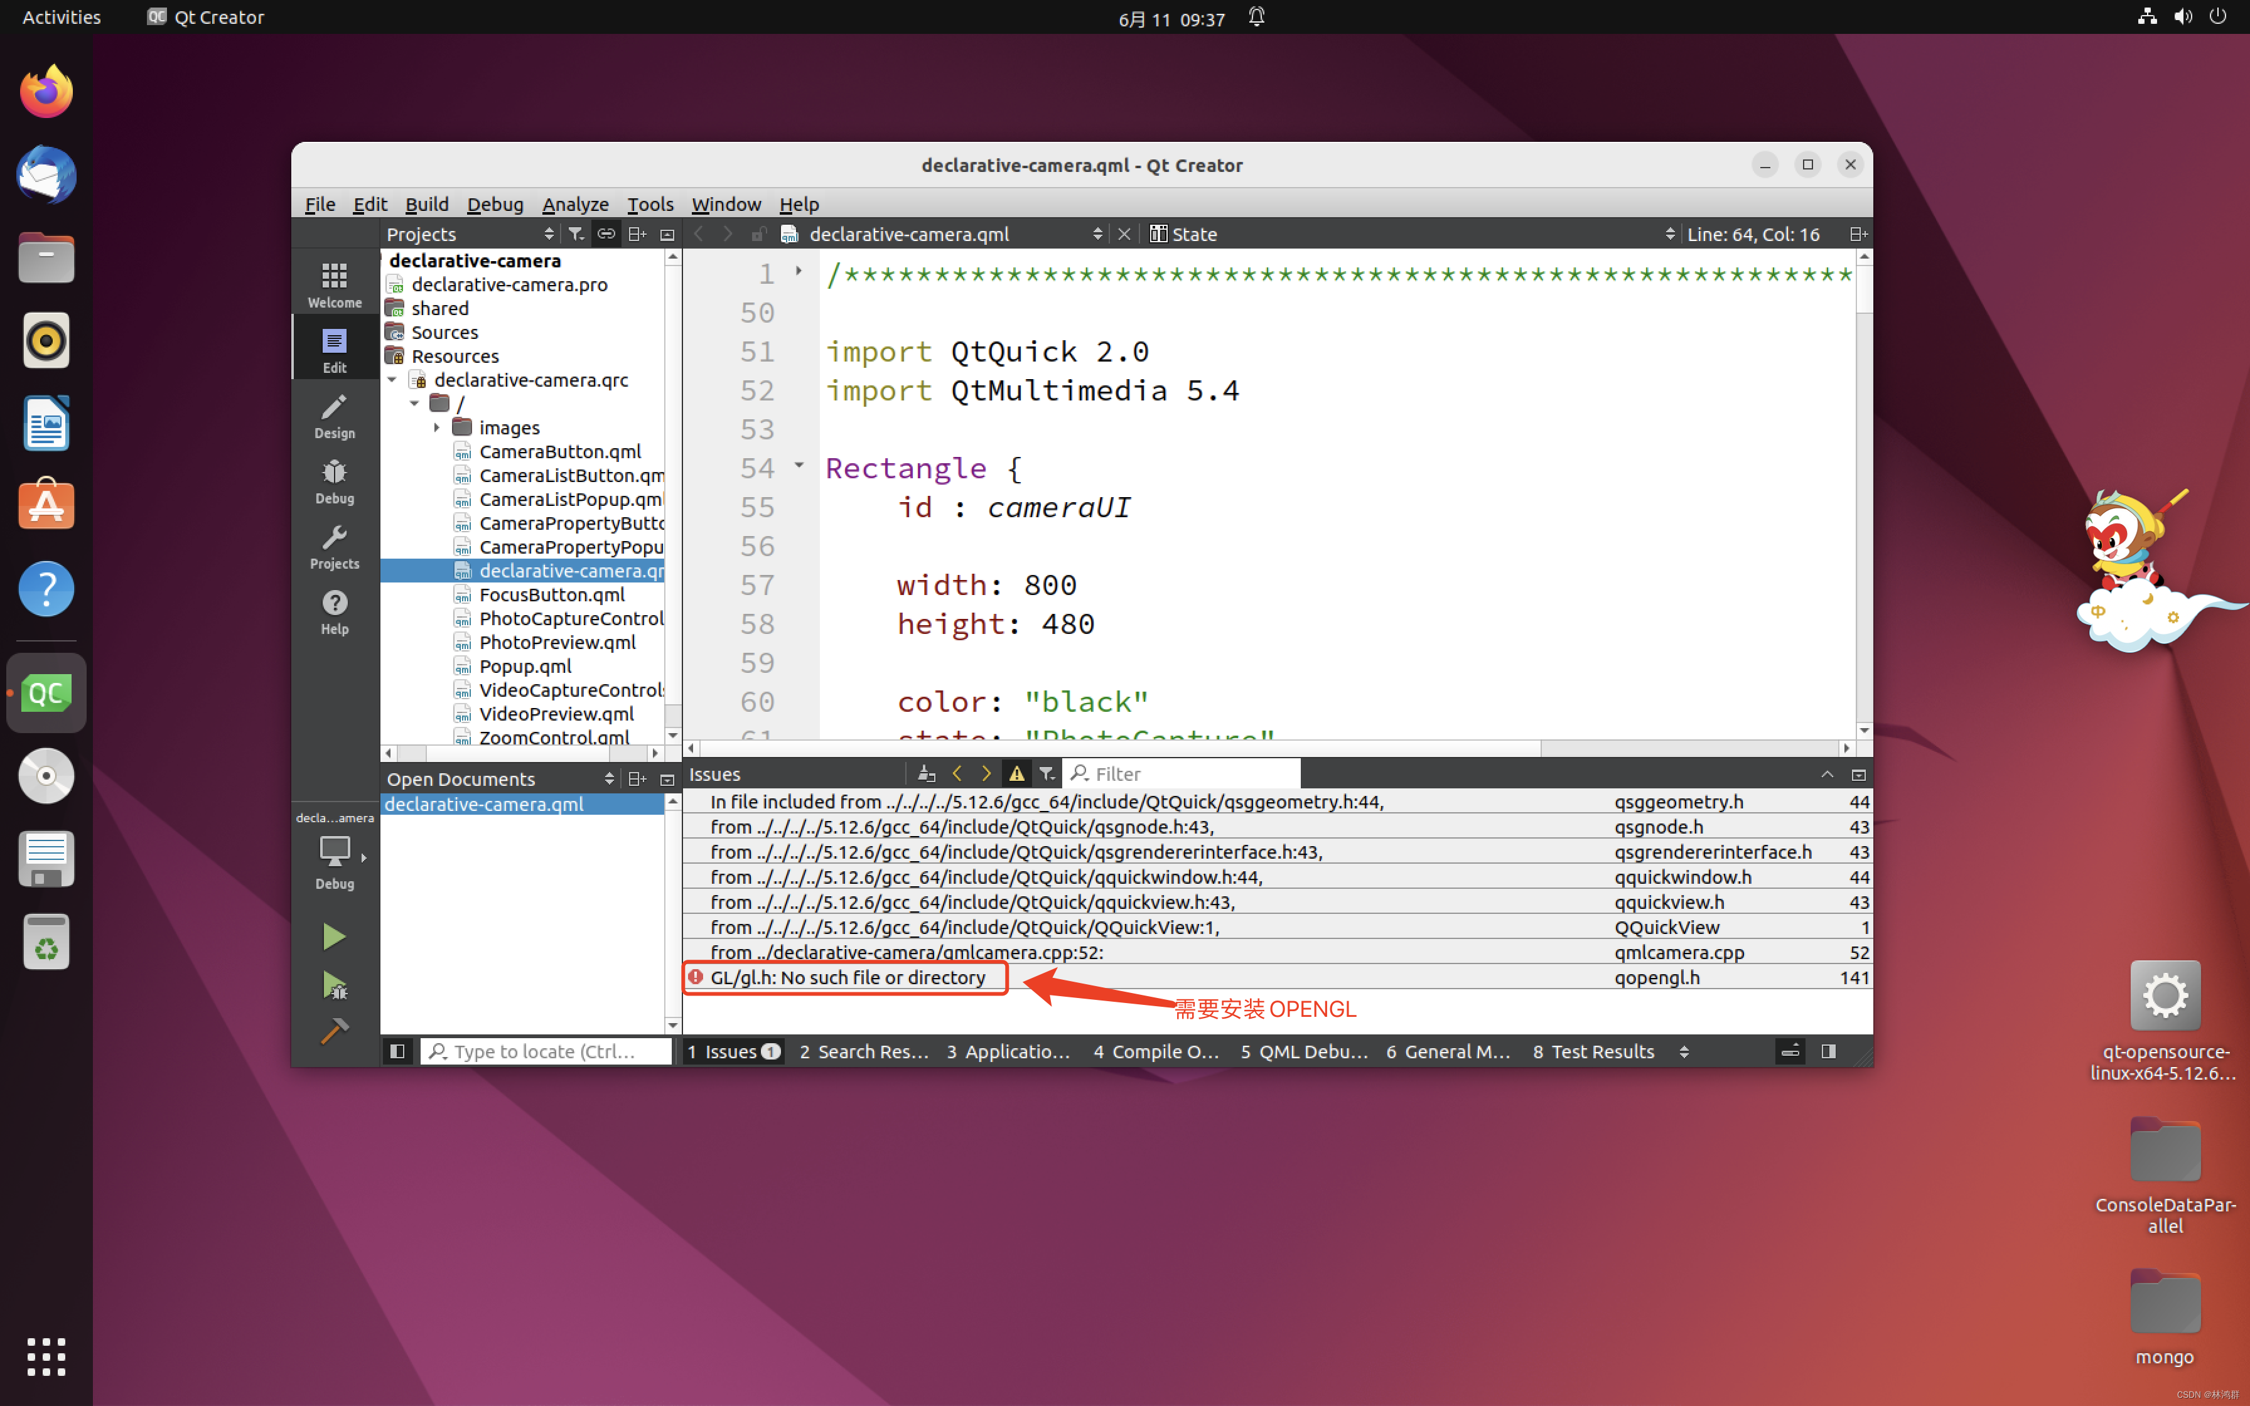This screenshot has height=1406, width=2250.
Task: Open FocusButton.qml in the project tree
Action: [x=551, y=595]
